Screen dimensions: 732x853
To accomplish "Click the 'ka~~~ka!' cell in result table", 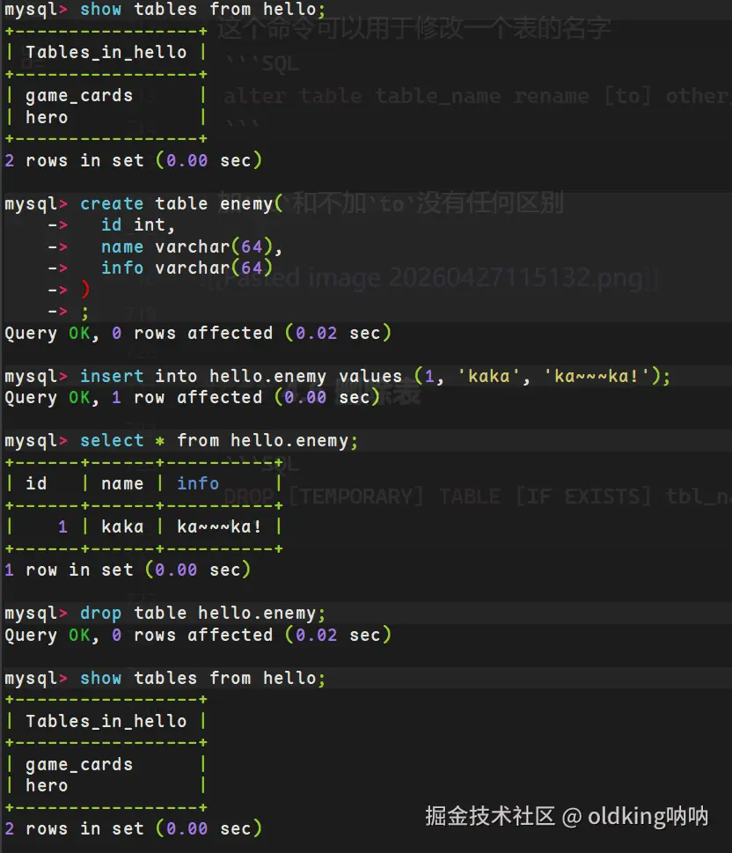I will 219,526.
